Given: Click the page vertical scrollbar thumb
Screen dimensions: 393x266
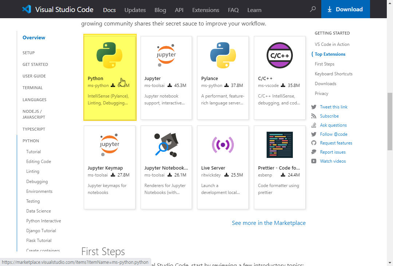Looking at the screenshot, I should pos(390,122).
